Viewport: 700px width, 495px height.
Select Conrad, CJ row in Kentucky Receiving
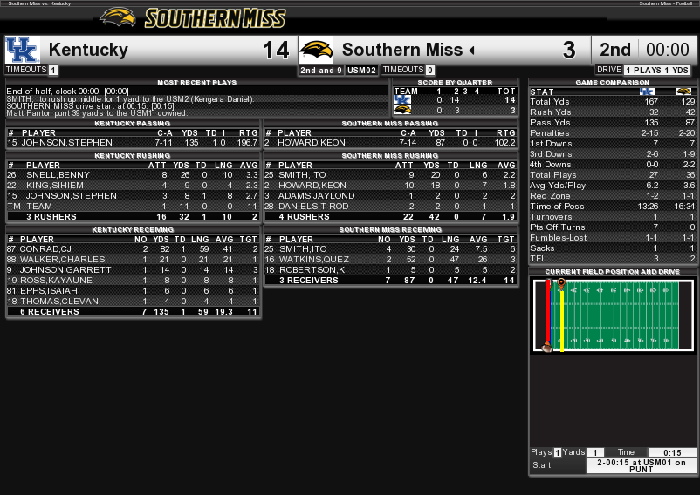tap(133, 248)
